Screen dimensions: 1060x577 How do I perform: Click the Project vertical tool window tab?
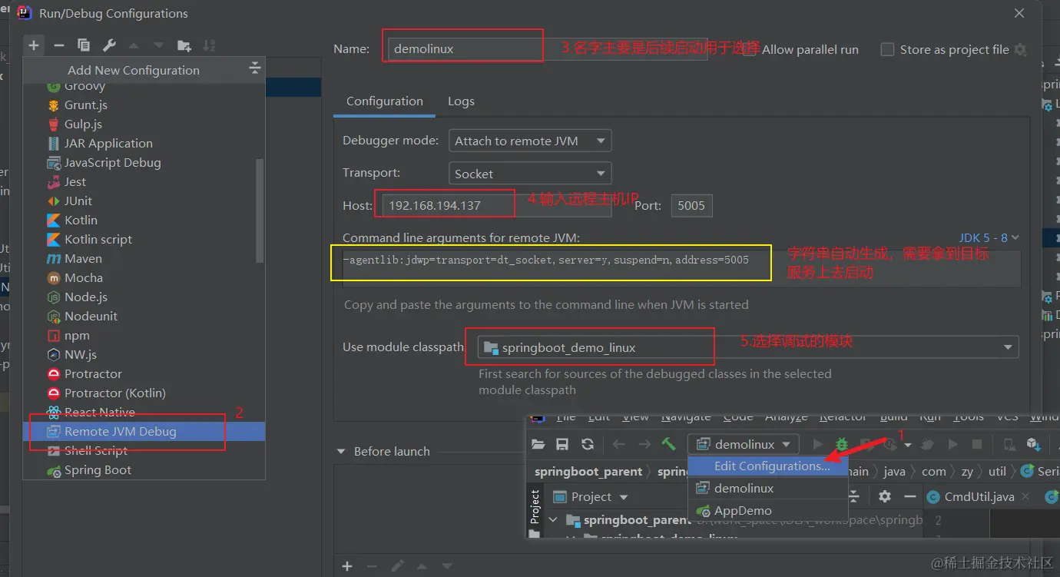click(x=535, y=507)
